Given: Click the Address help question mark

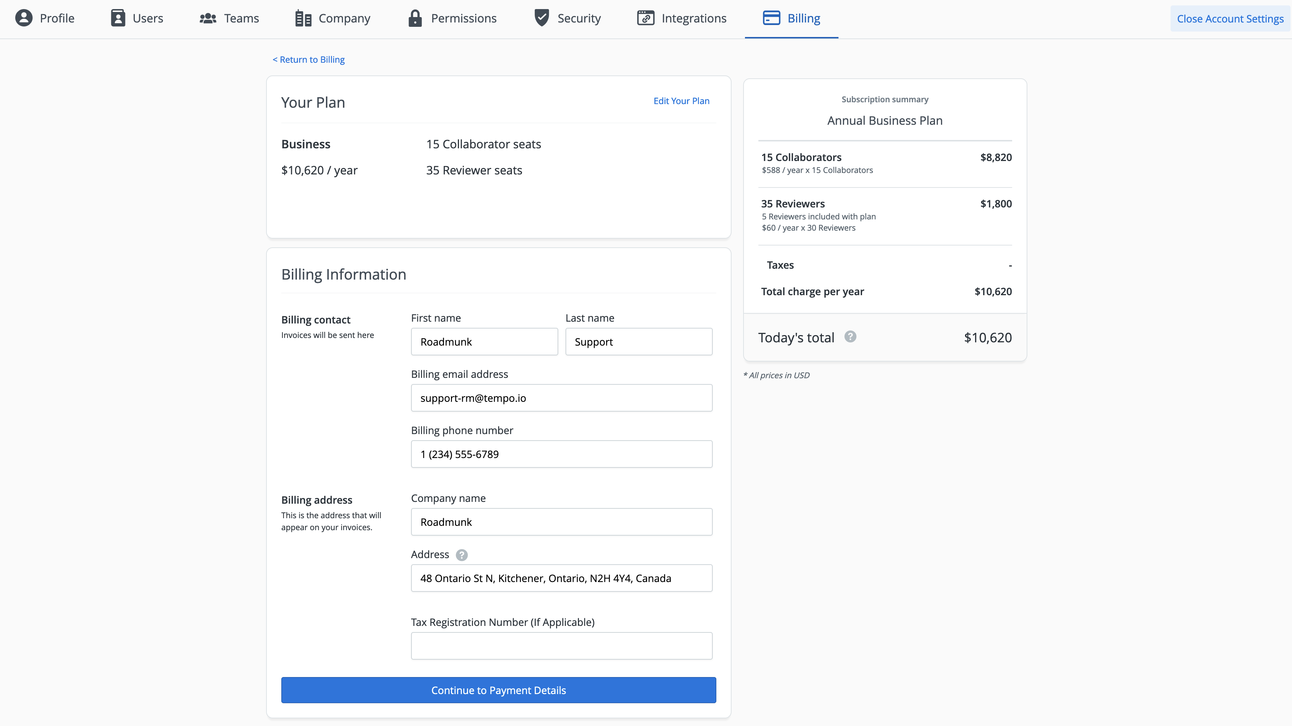Looking at the screenshot, I should (x=461, y=555).
